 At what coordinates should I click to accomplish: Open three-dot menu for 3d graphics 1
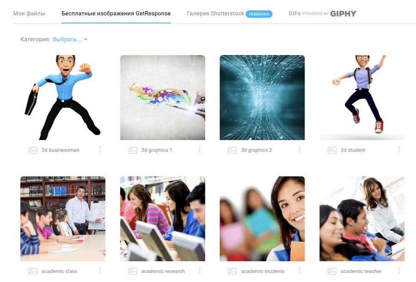pyautogui.click(x=200, y=150)
